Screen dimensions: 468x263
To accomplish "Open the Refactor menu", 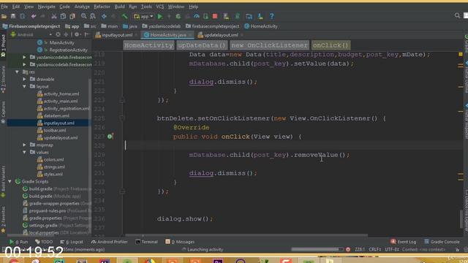I will pyautogui.click(x=102, y=7).
